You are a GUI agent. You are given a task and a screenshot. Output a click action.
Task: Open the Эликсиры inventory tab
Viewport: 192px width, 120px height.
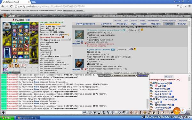tap(122, 24)
